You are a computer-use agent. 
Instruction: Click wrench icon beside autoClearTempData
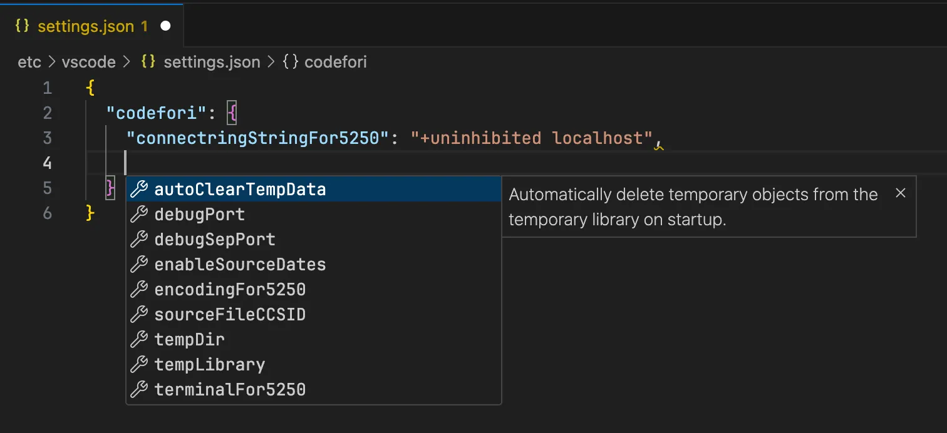tap(138, 189)
